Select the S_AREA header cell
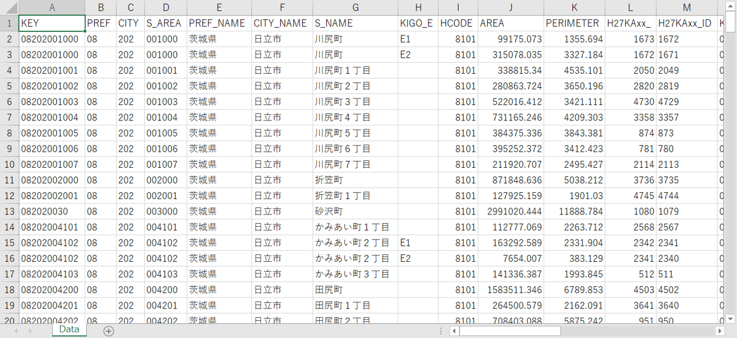The image size is (737, 338). 166,23
